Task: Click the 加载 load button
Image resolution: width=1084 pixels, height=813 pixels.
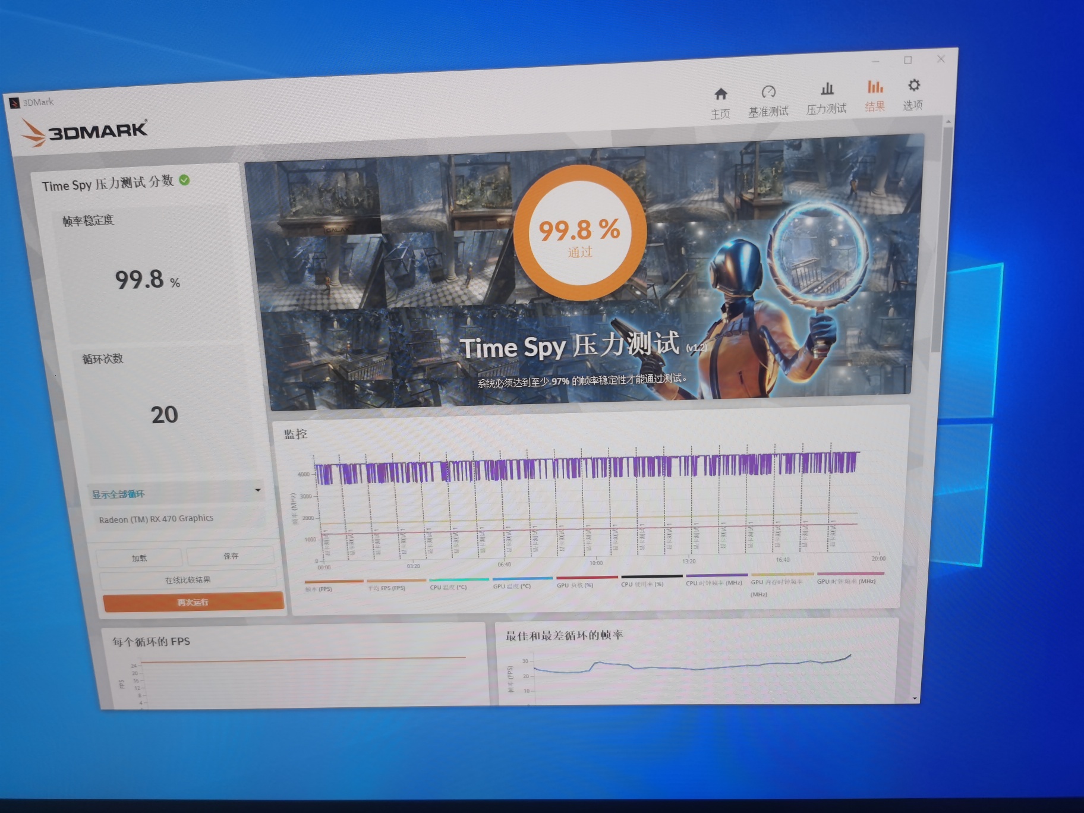Action: (x=140, y=558)
